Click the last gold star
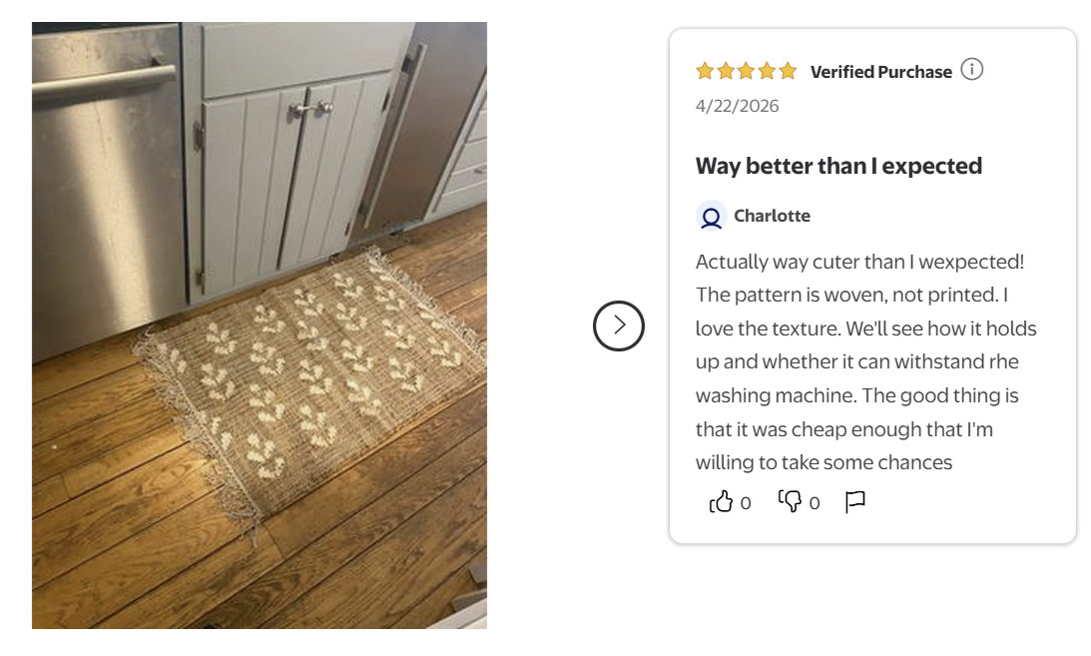Viewport: 1091px width, 656px height. (x=788, y=71)
